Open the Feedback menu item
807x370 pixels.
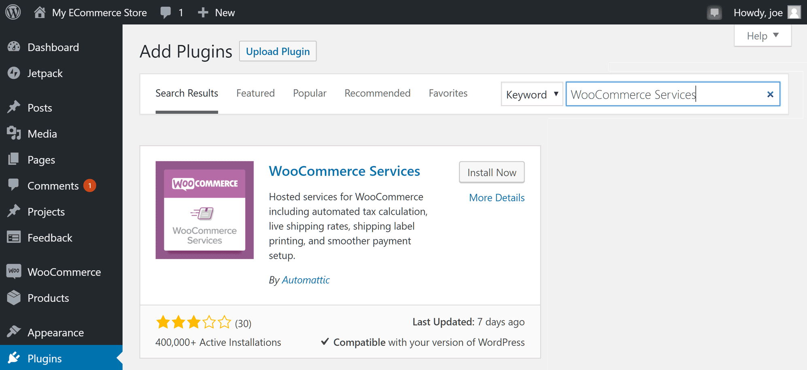[x=61, y=237]
